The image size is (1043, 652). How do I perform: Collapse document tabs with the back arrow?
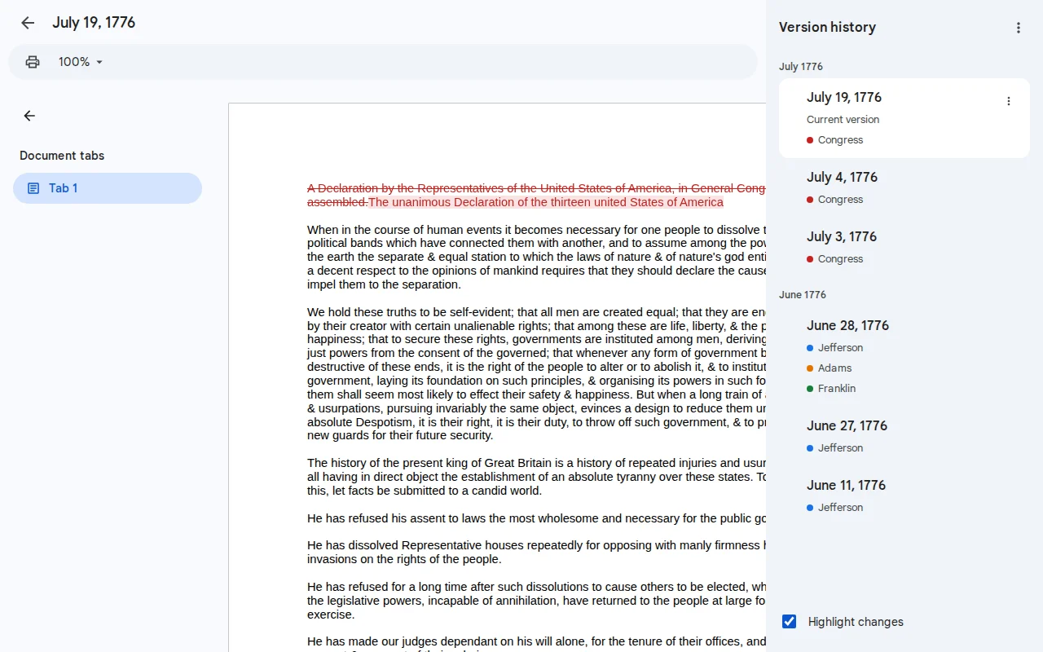click(x=29, y=116)
